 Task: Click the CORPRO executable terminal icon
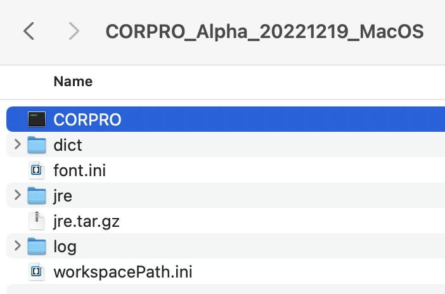click(37, 119)
